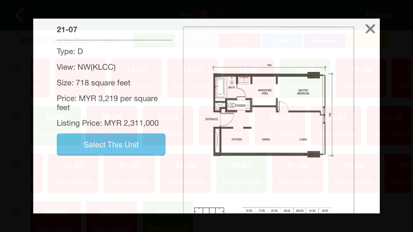Click the 'Size: 718 square feet' text
This screenshot has width=413, height=232.
tap(93, 83)
